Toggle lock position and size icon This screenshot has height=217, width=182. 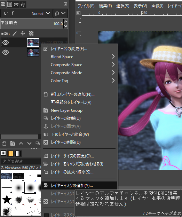point(23,33)
